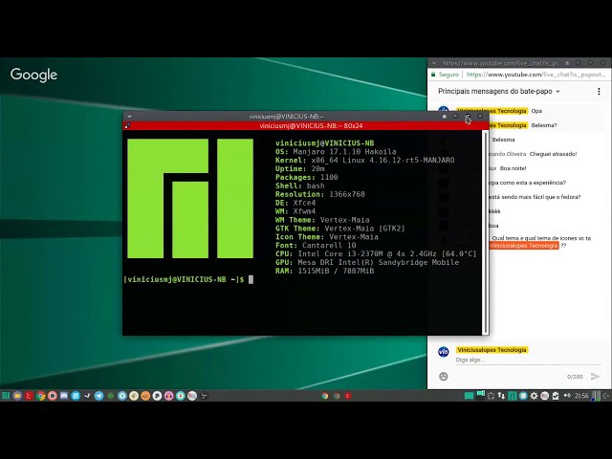Open the file manager launcher beside the Manjaro menu

point(17,396)
